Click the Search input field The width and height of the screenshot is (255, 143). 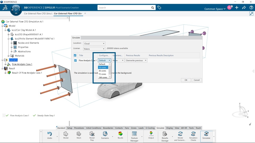click(124, 8)
